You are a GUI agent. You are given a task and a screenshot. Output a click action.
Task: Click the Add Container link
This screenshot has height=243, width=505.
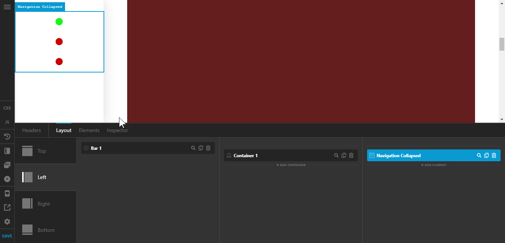291,165
